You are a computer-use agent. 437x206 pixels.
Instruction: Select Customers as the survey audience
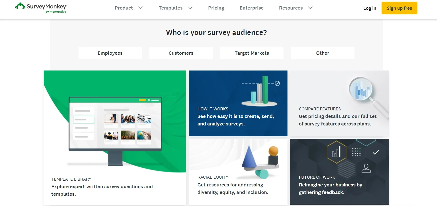181,53
